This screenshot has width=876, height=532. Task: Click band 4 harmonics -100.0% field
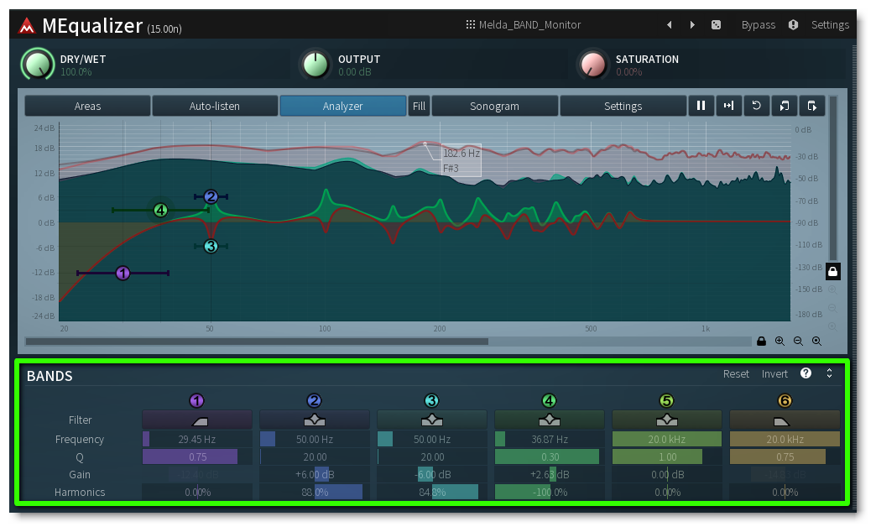(550, 493)
